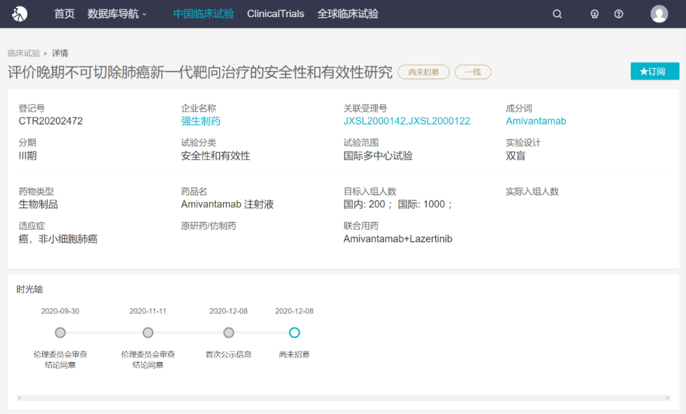Image resolution: width=686 pixels, height=414 pixels.
Task: Click the III期 phase value
Action: tap(27, 156)
